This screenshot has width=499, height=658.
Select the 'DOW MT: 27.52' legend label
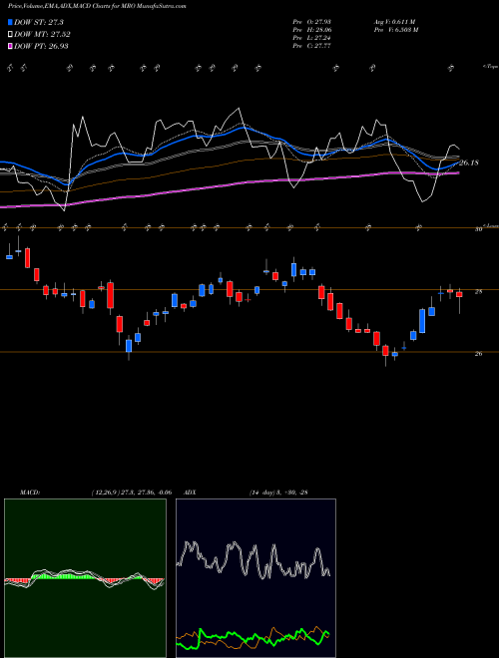(42, 35)
